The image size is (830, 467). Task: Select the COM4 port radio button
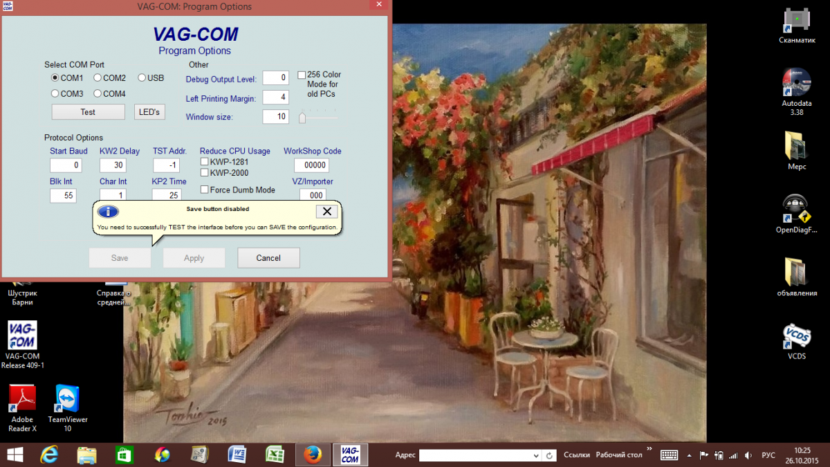(x=98, y=93)
